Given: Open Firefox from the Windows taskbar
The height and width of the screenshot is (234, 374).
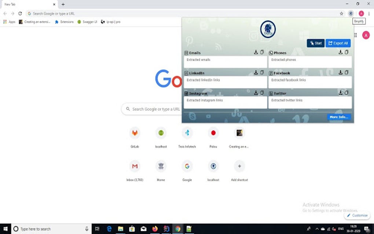Looking at the screenshot, I should [155, 229].
